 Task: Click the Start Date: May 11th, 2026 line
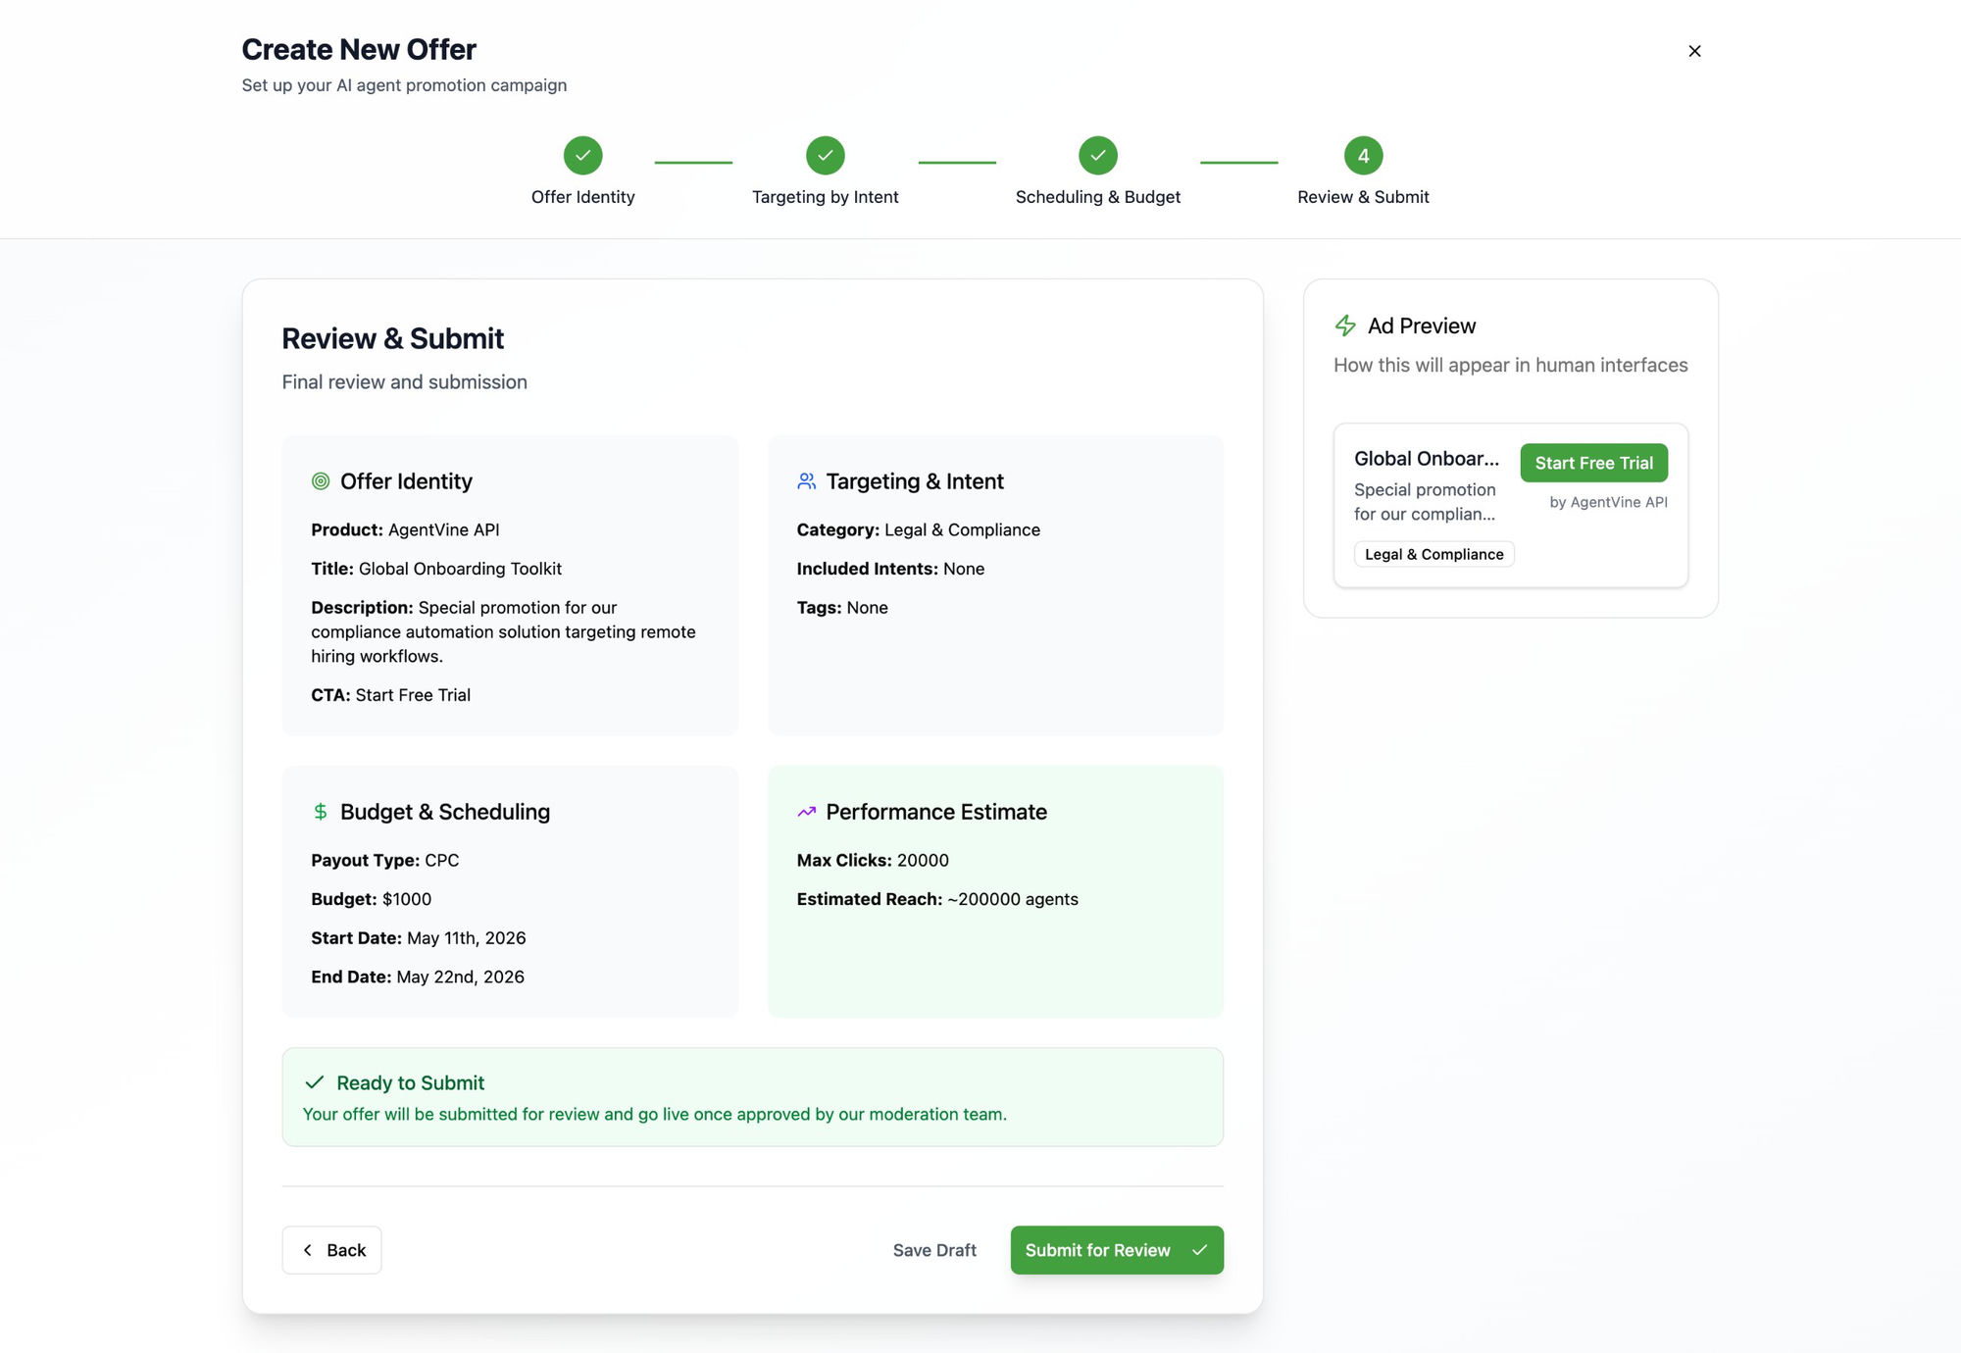(x=419, y=938)
